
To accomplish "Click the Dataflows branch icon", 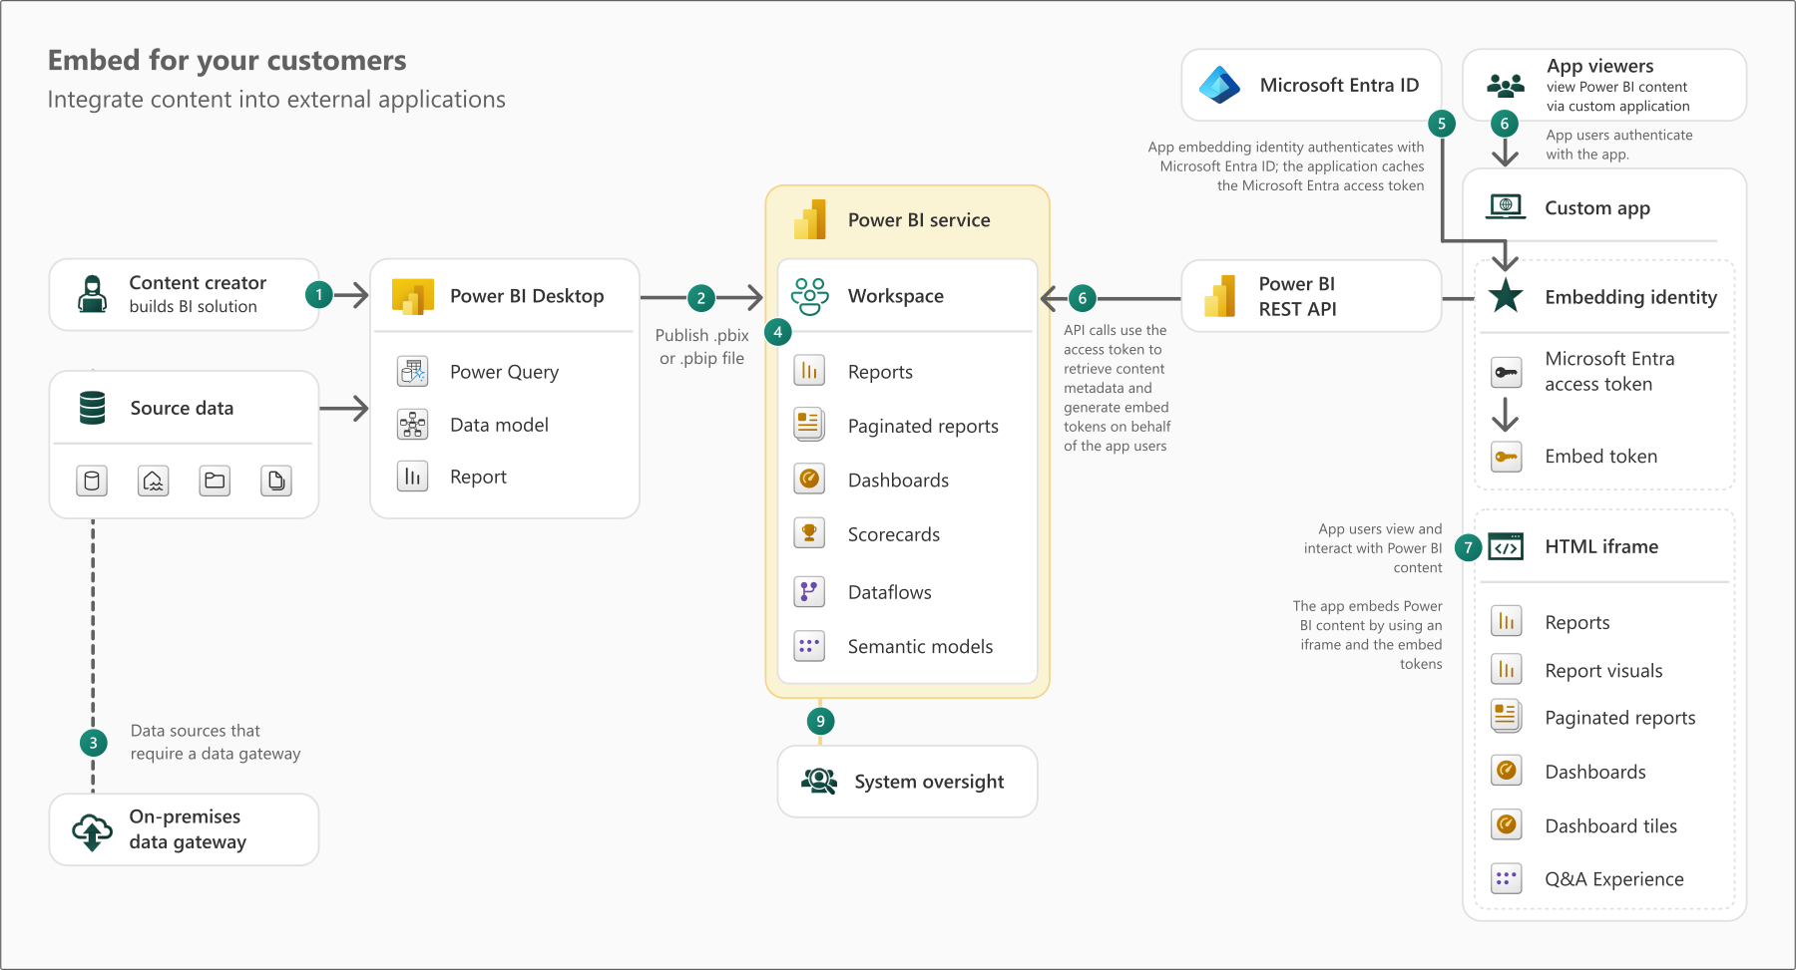I will point(809,591).
